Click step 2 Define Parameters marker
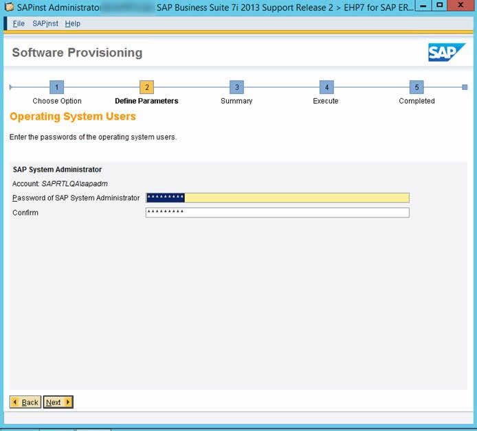Image resolution: width=477 pixels, height=431 pixels. click(146, 87)
